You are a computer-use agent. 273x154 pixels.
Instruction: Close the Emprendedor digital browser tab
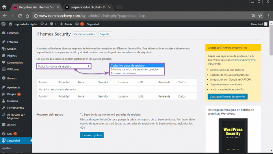(x=110, y=7)
